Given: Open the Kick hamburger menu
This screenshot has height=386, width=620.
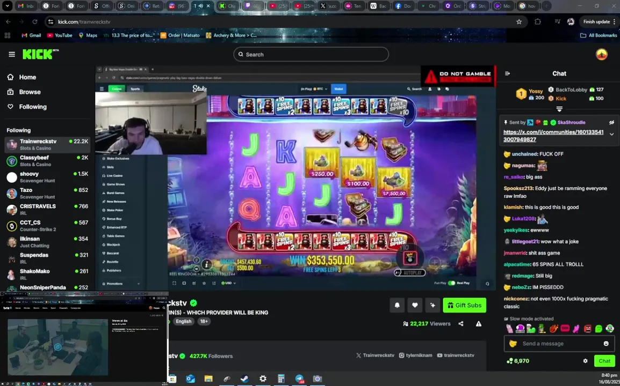Looking at the screenshot, I should pos(11,55).
